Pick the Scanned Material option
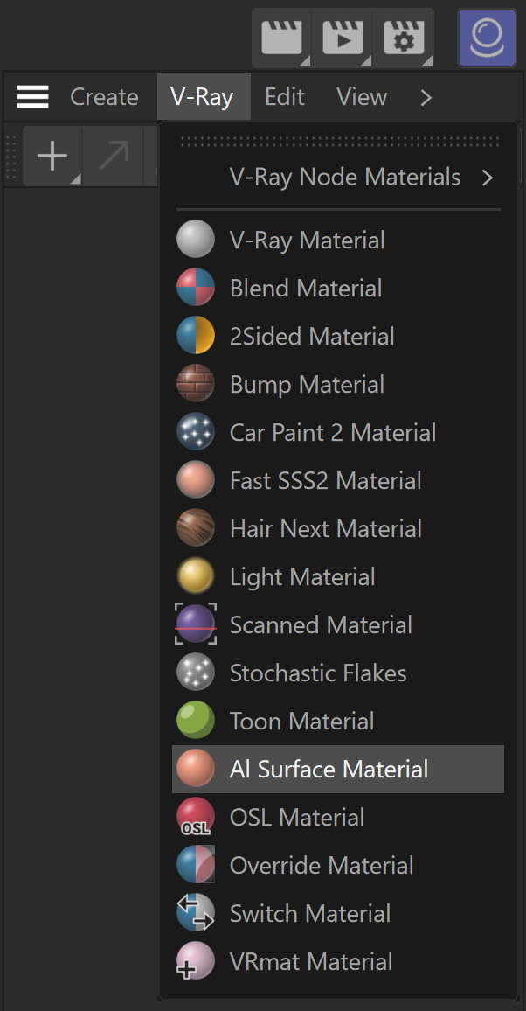The image size is (526, 1011). pos(338,624)
